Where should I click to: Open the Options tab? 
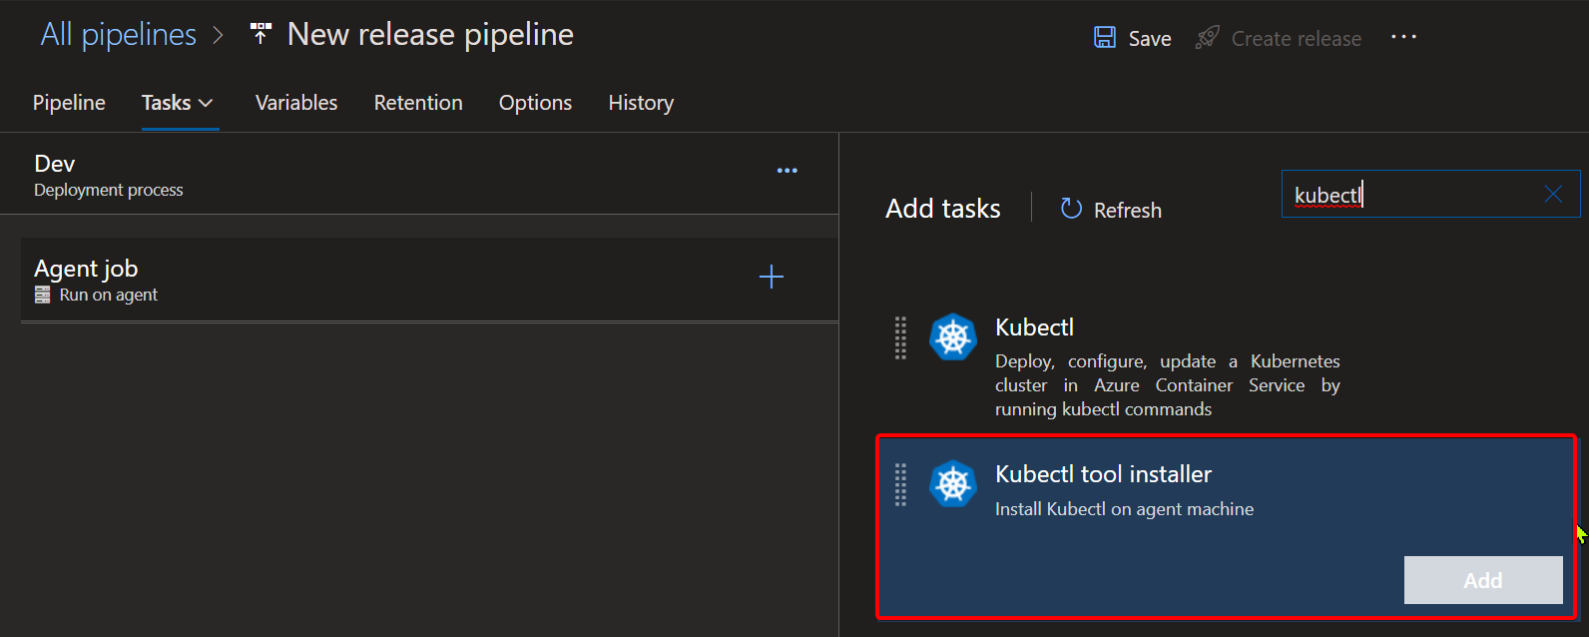pyautogui.click(x=536, y=103)
